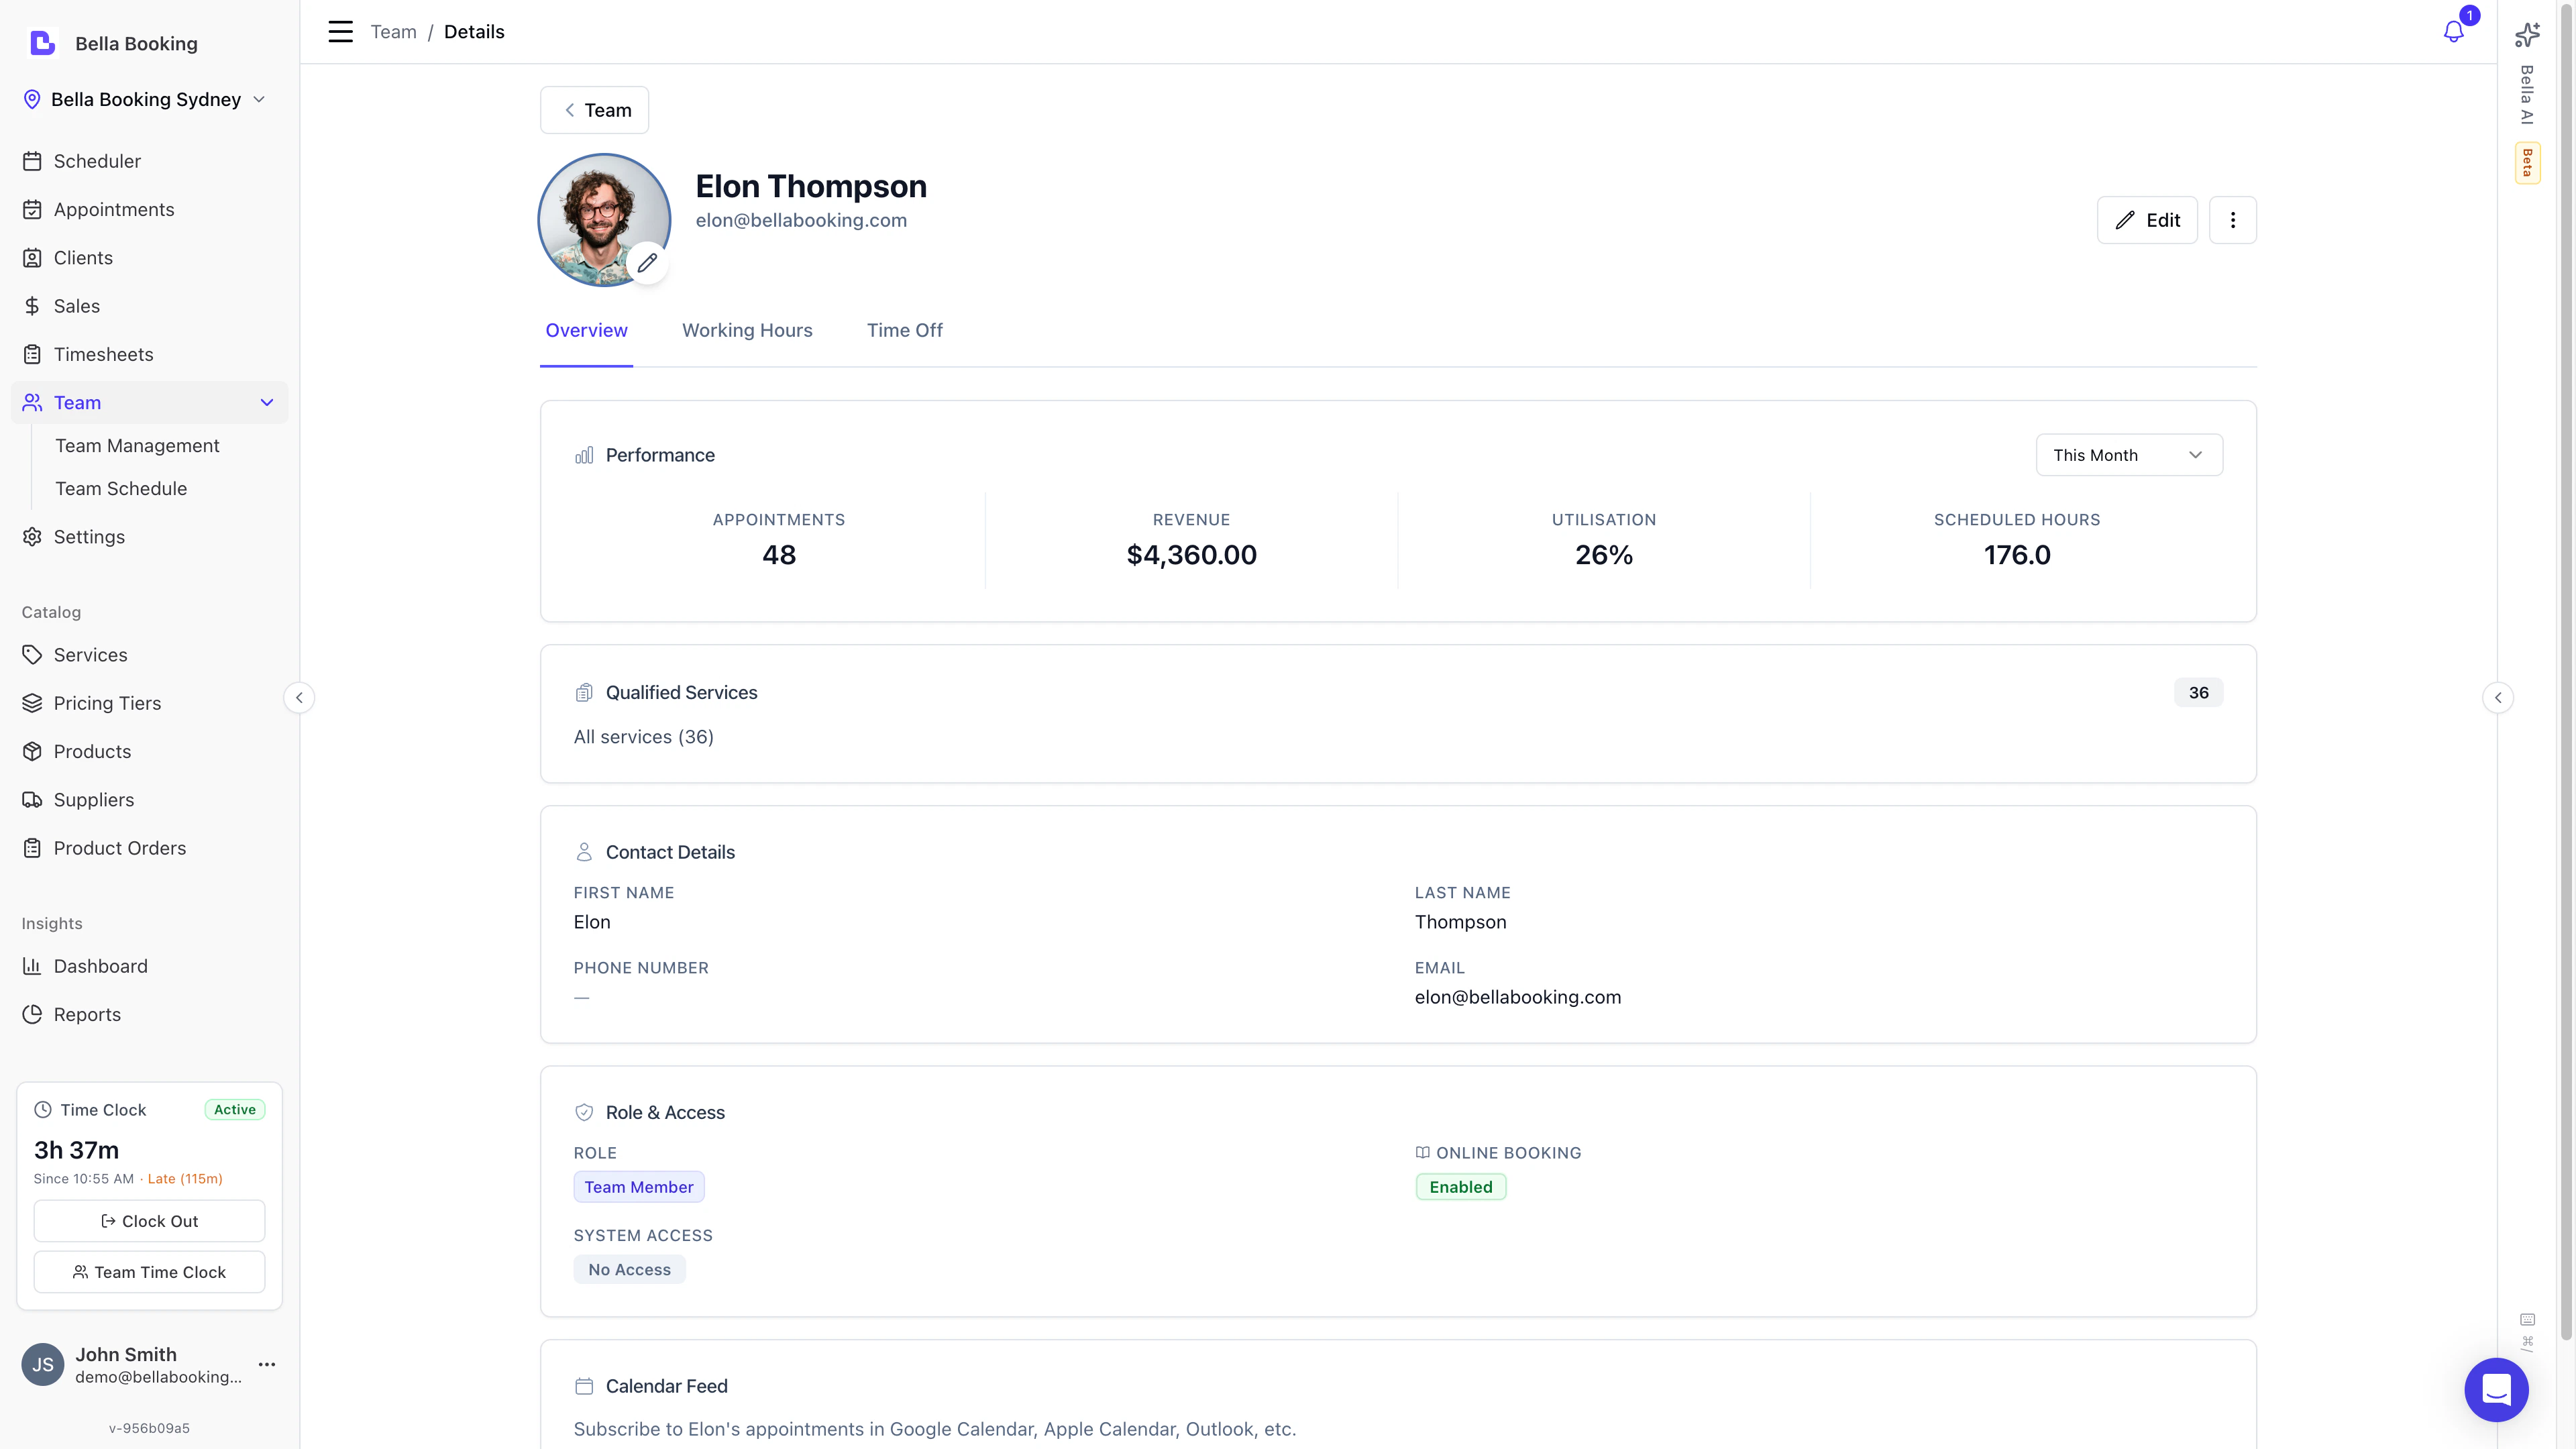Click the Suppliers sidebar icon
The height and width of the screenshot is (1449, 2576).
(x=33, y=799)
